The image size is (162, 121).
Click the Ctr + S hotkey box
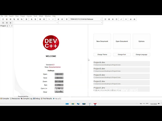[x=59, y=78]
